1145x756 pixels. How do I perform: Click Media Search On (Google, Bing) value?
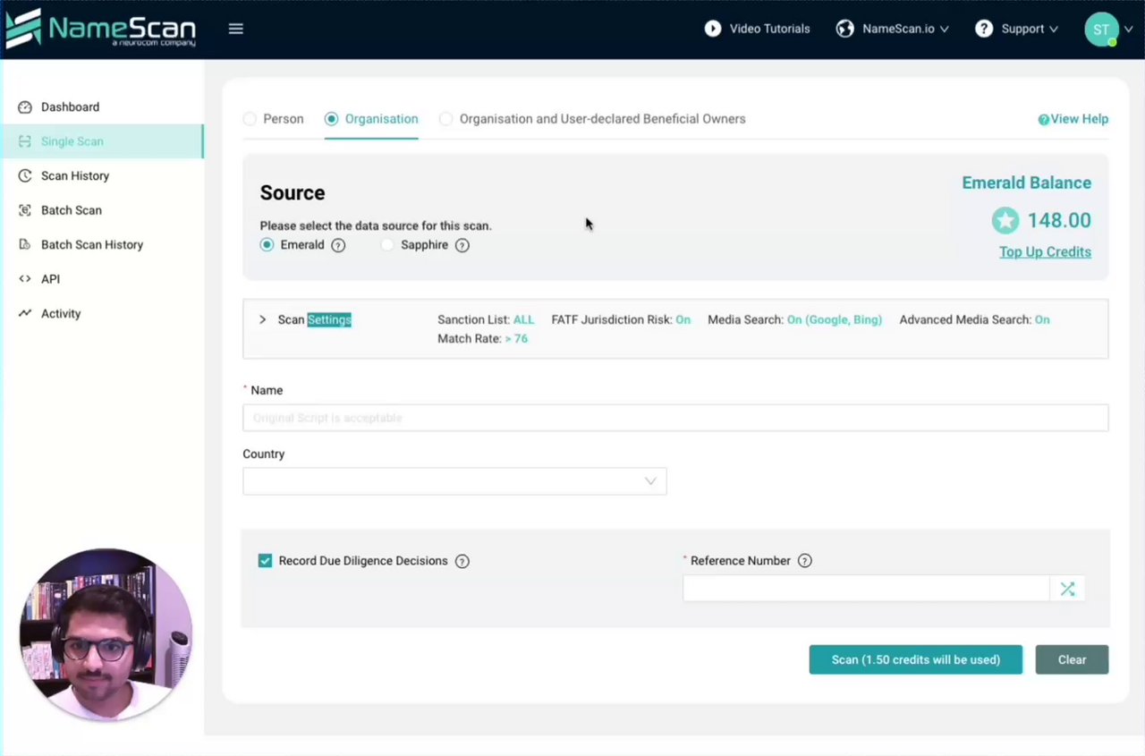click(x=835, y=319)
